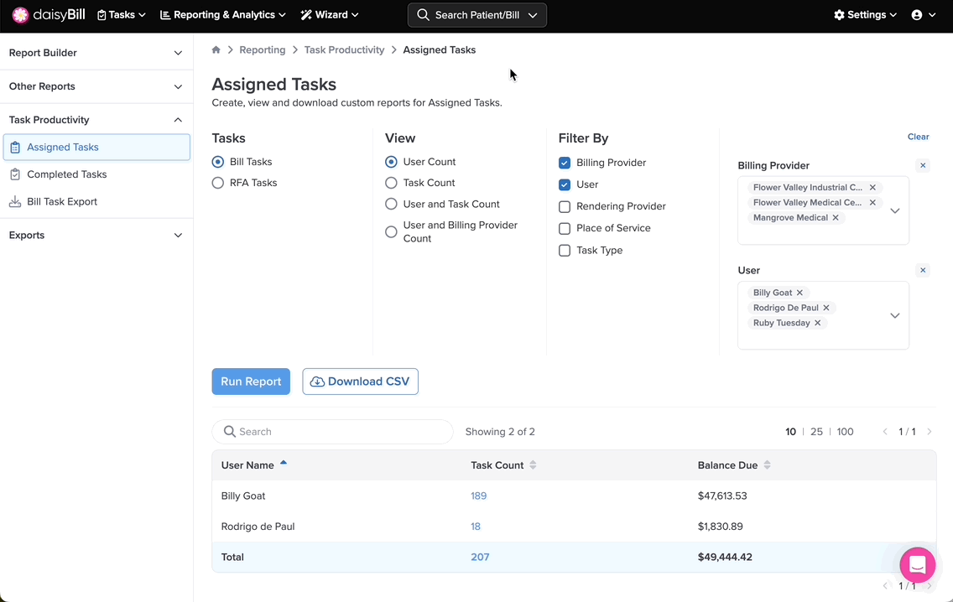Click the daisyBill logo icon
Viewport: 953px width, 602px height.
(x=20, y=15)
